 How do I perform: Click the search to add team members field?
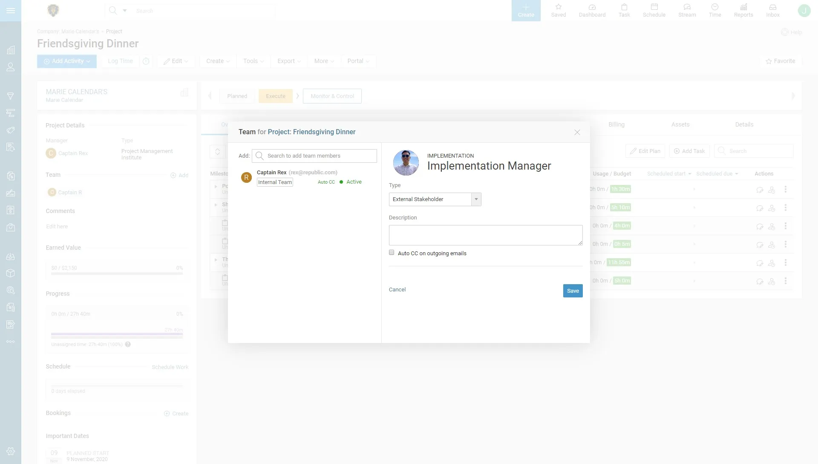(320, 156)
